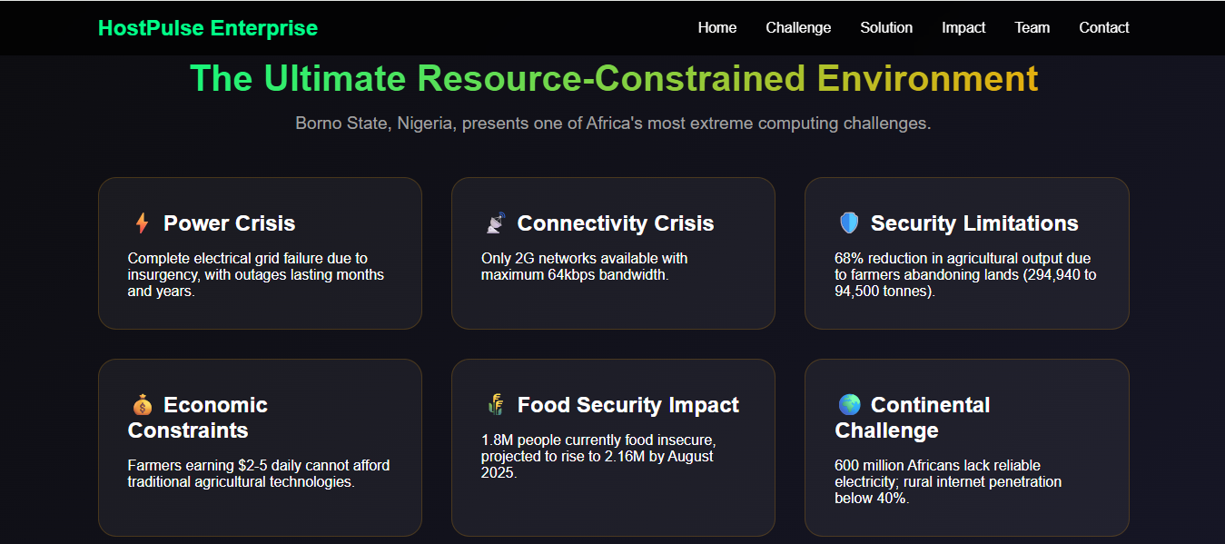The image size is (1225, 544).
Task: Click the Economic Constraints card title
Action: pyautogui.click(x=198, y=418)
